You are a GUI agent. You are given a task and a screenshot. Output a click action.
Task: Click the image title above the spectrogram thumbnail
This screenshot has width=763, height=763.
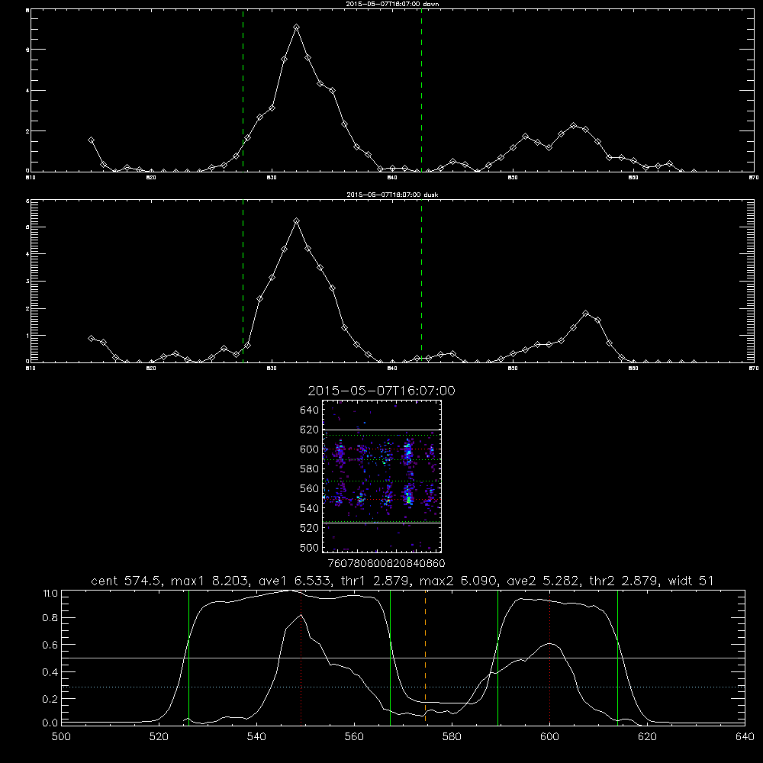tap(381, 391)
